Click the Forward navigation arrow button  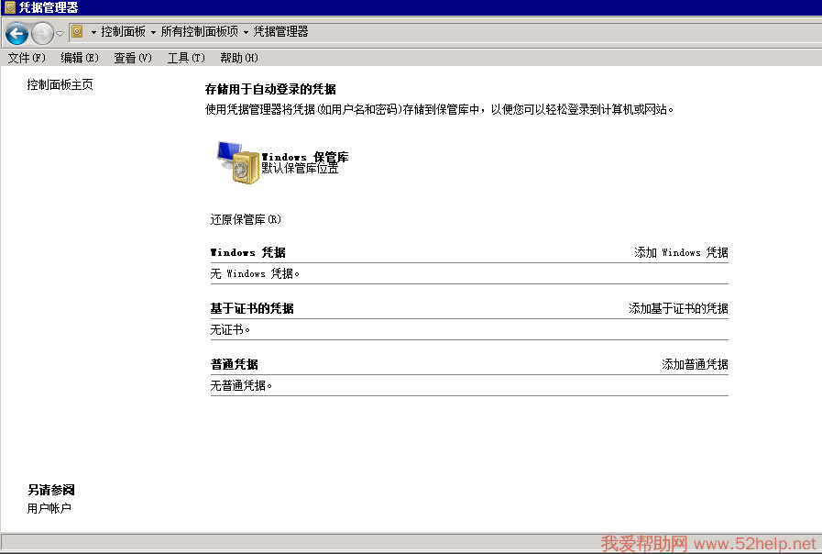[x=42, y=34]
